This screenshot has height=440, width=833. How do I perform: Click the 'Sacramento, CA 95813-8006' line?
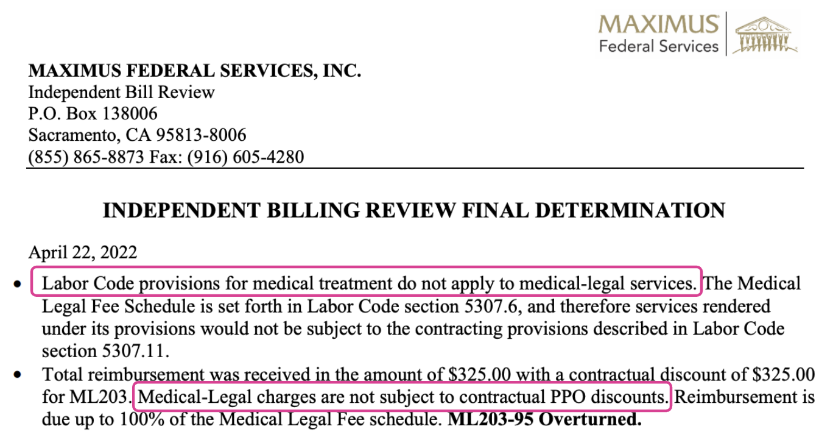(x=137, y=135)
